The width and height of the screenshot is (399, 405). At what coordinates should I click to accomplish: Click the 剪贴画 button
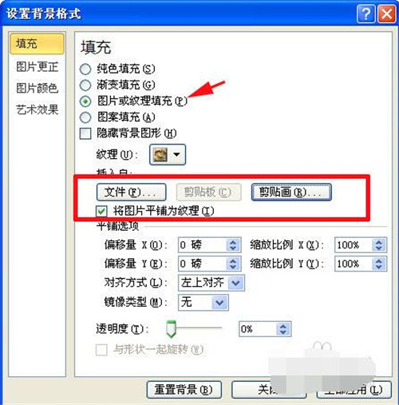(291, 192)
